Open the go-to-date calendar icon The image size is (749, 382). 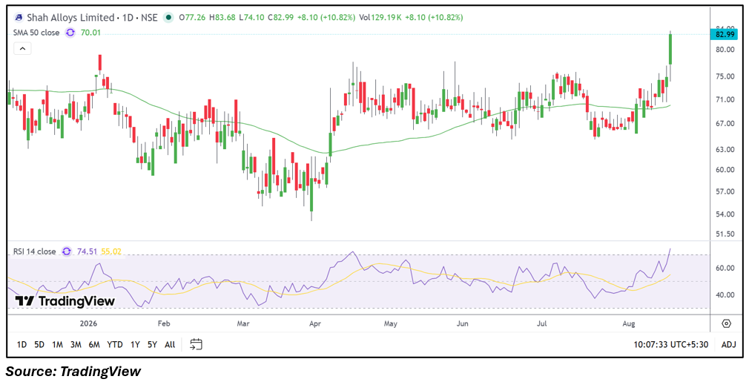[x=196, y=344]
